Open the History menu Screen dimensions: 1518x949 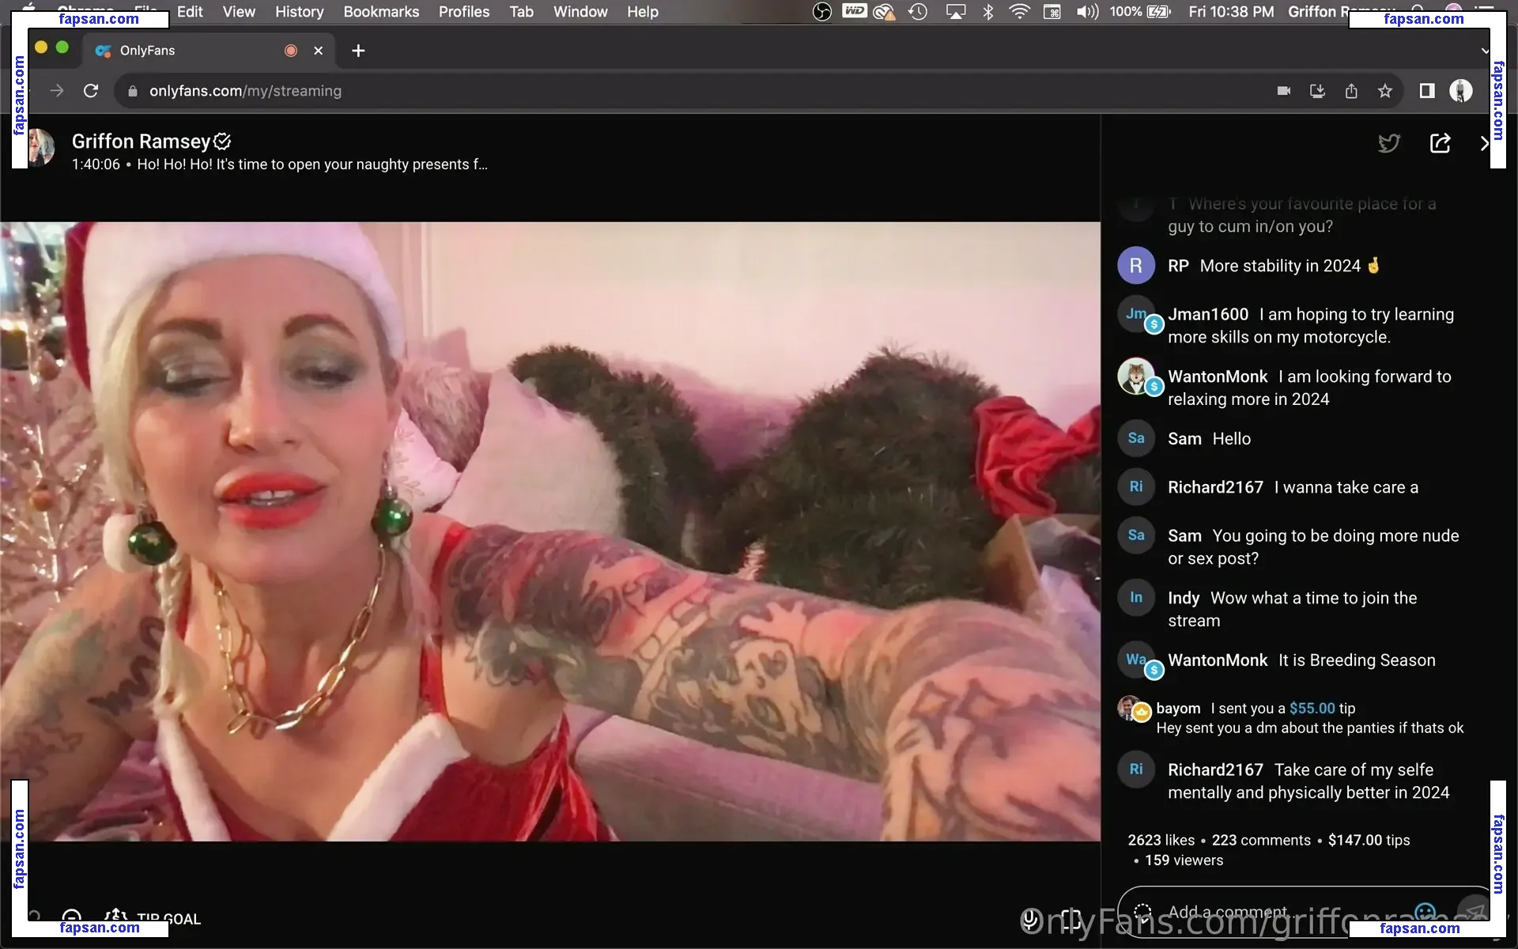(x=300, y=12)
